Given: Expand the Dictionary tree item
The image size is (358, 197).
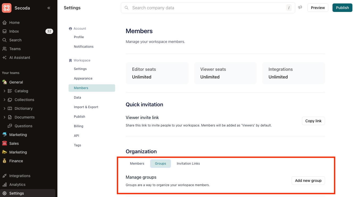Looking at the screenshot, I should [x=4, y=108].
